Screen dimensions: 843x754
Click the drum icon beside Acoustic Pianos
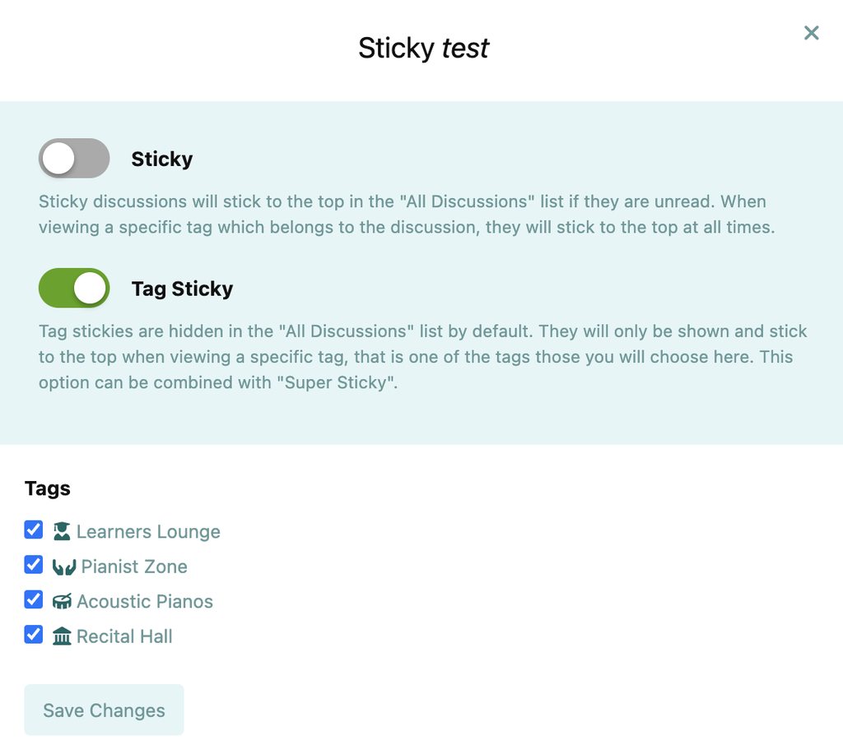62,602
